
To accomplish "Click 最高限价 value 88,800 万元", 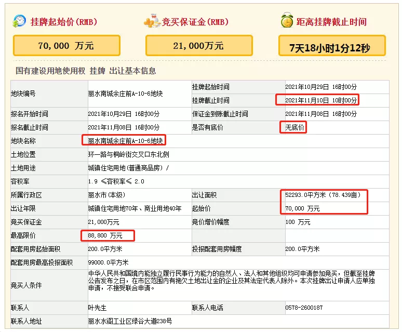I will [x=105, y=235].
